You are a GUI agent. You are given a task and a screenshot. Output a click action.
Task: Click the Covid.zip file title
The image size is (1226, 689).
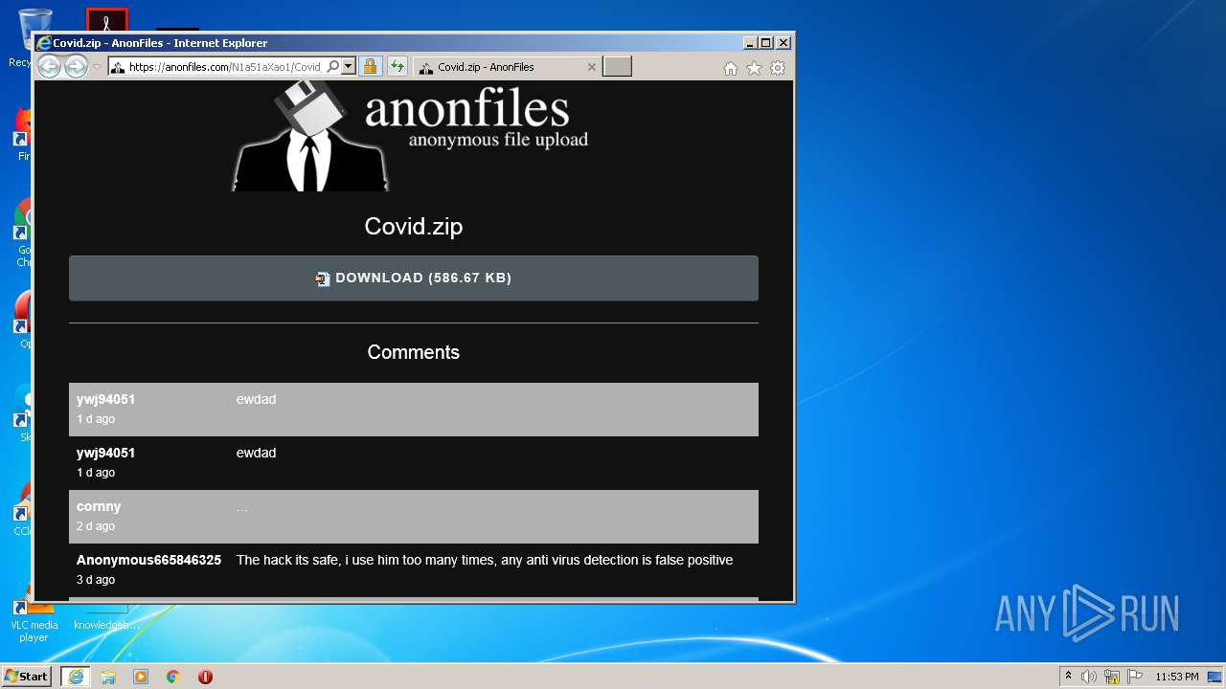[x=414, y=227]
